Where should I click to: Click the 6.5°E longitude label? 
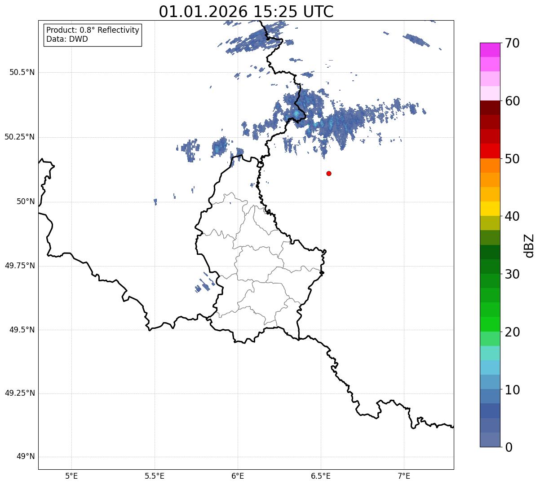pyautogui.click(x=321, y=476)
